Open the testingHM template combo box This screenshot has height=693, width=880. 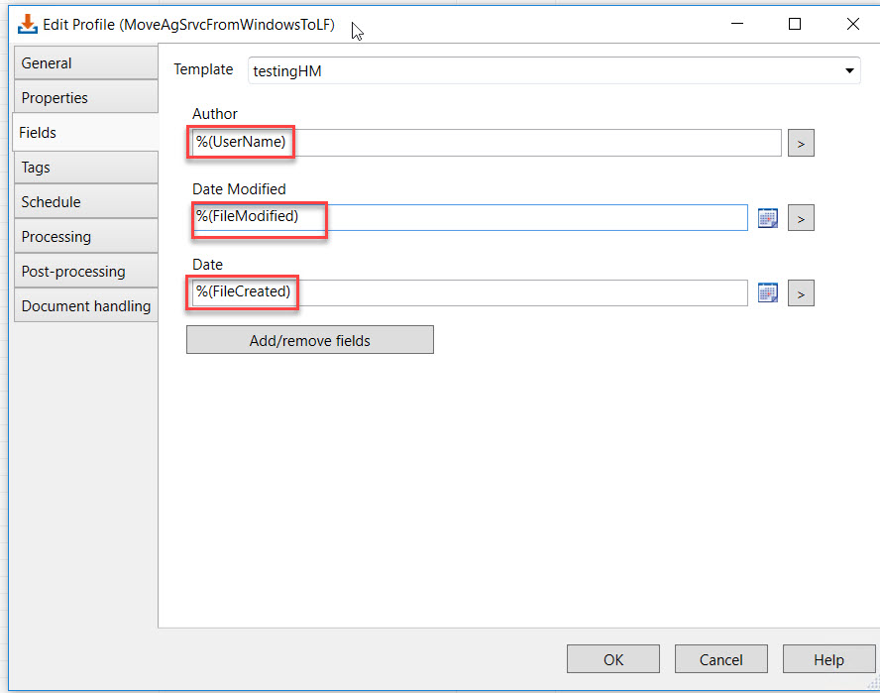[554, 70]
